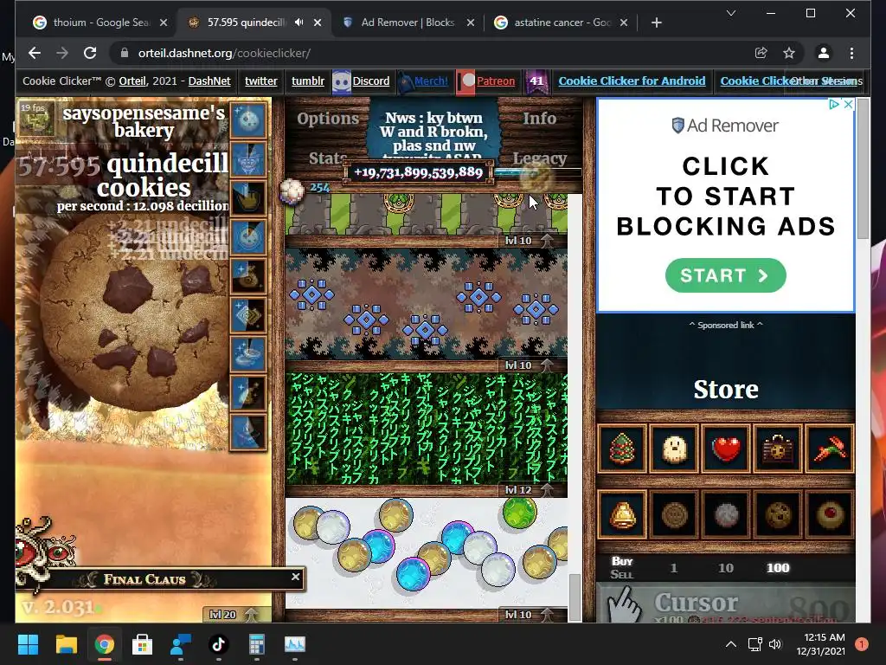Click the dimmed gray cookie upgrade
Screen dimensions: 886x665
pyautogui.click(x=726, y=514)
